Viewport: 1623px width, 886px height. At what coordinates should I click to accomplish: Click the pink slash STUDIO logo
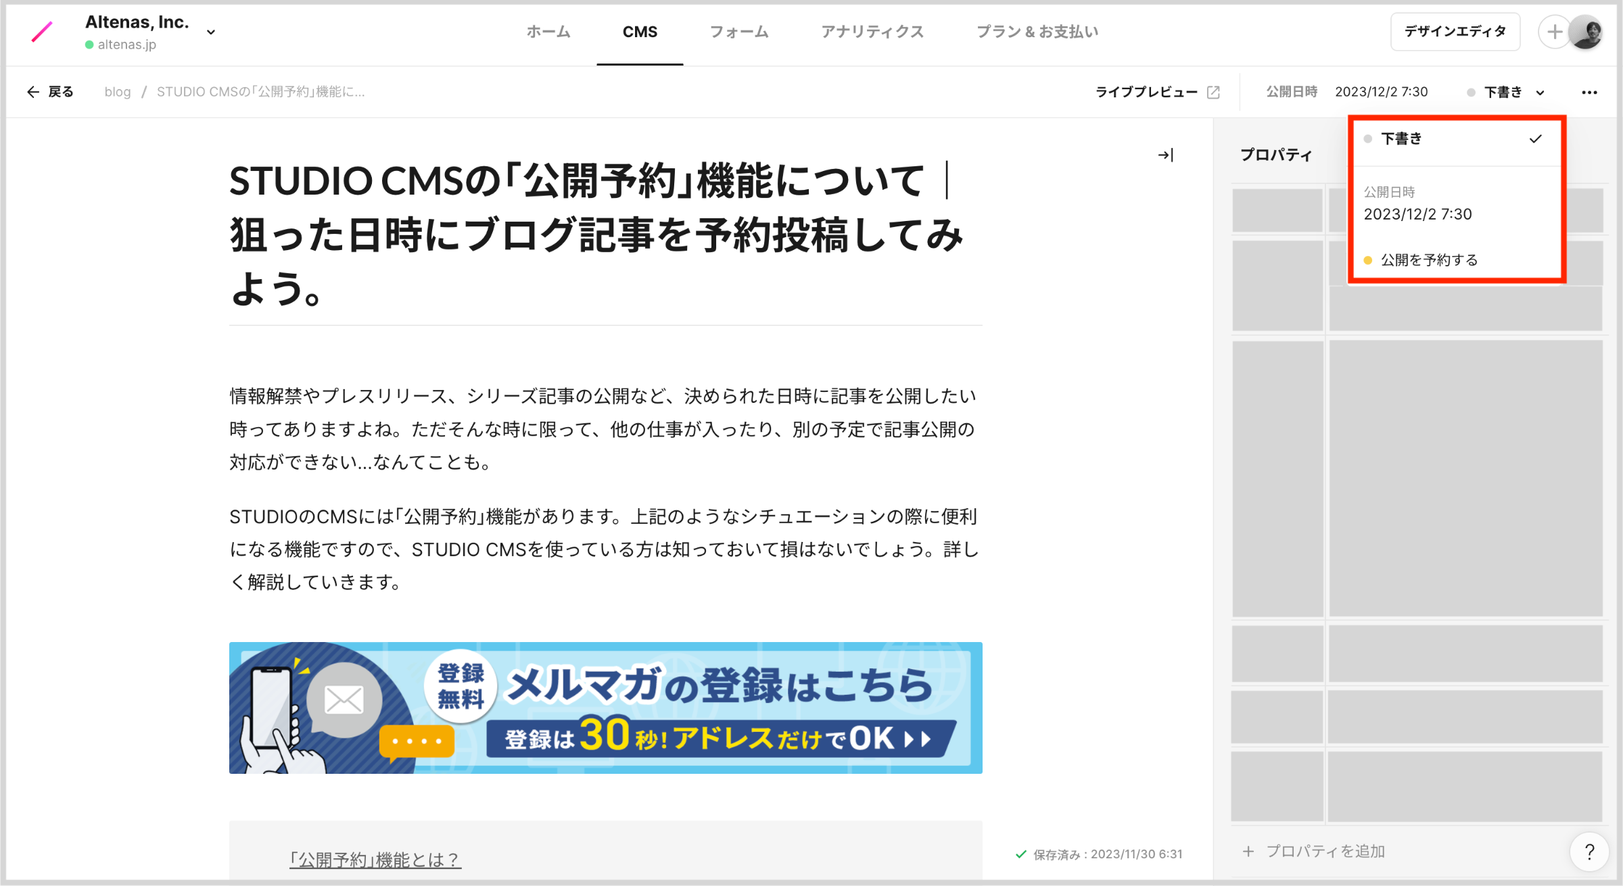[x=42, y=32]
